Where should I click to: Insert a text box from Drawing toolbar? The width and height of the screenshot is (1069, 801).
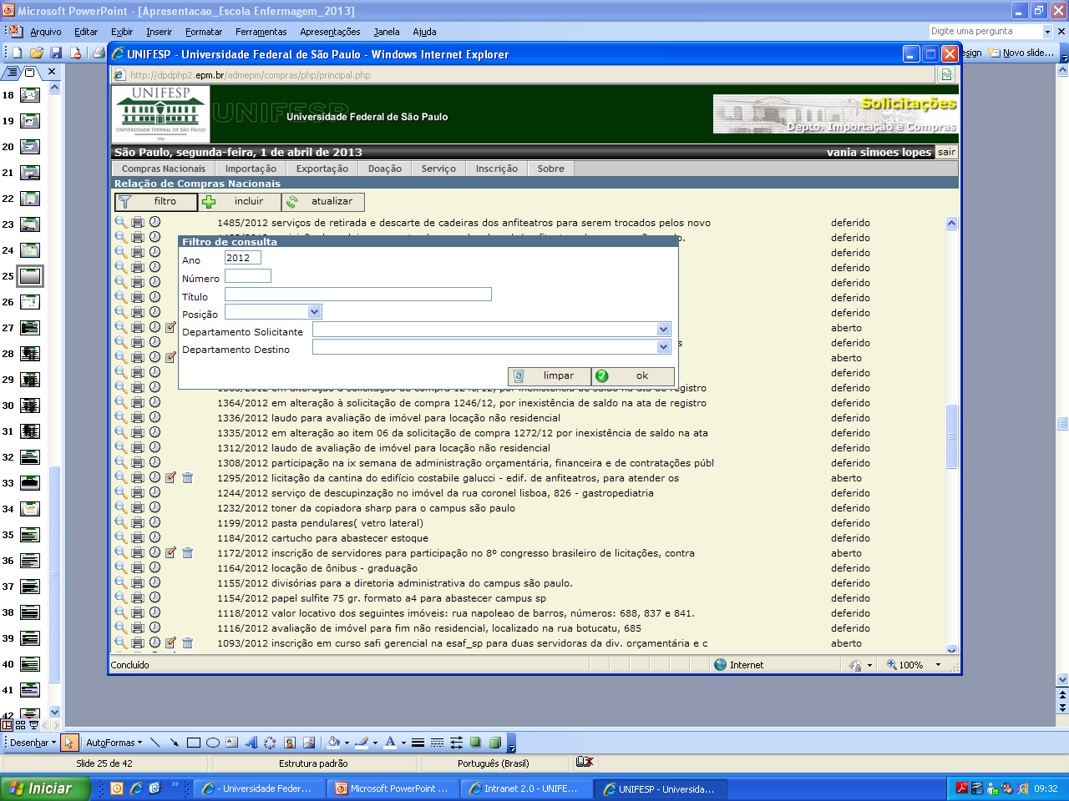tap(232, 743)
